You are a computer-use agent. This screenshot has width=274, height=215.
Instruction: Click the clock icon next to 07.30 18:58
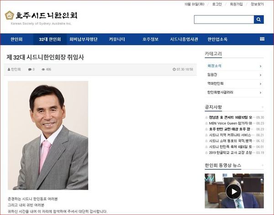174,69
